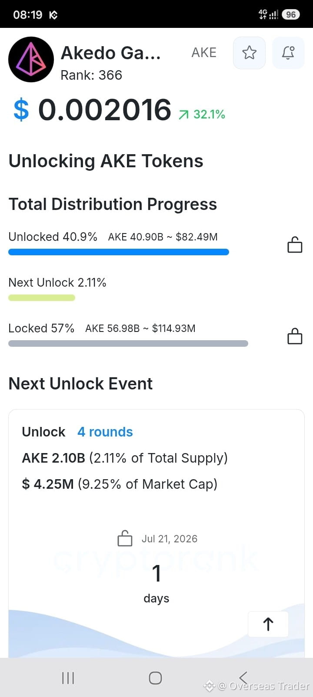The height and width of the screenshot is (697, 313).
Task: Open the 4 rounds link
Action: [105, 432]
